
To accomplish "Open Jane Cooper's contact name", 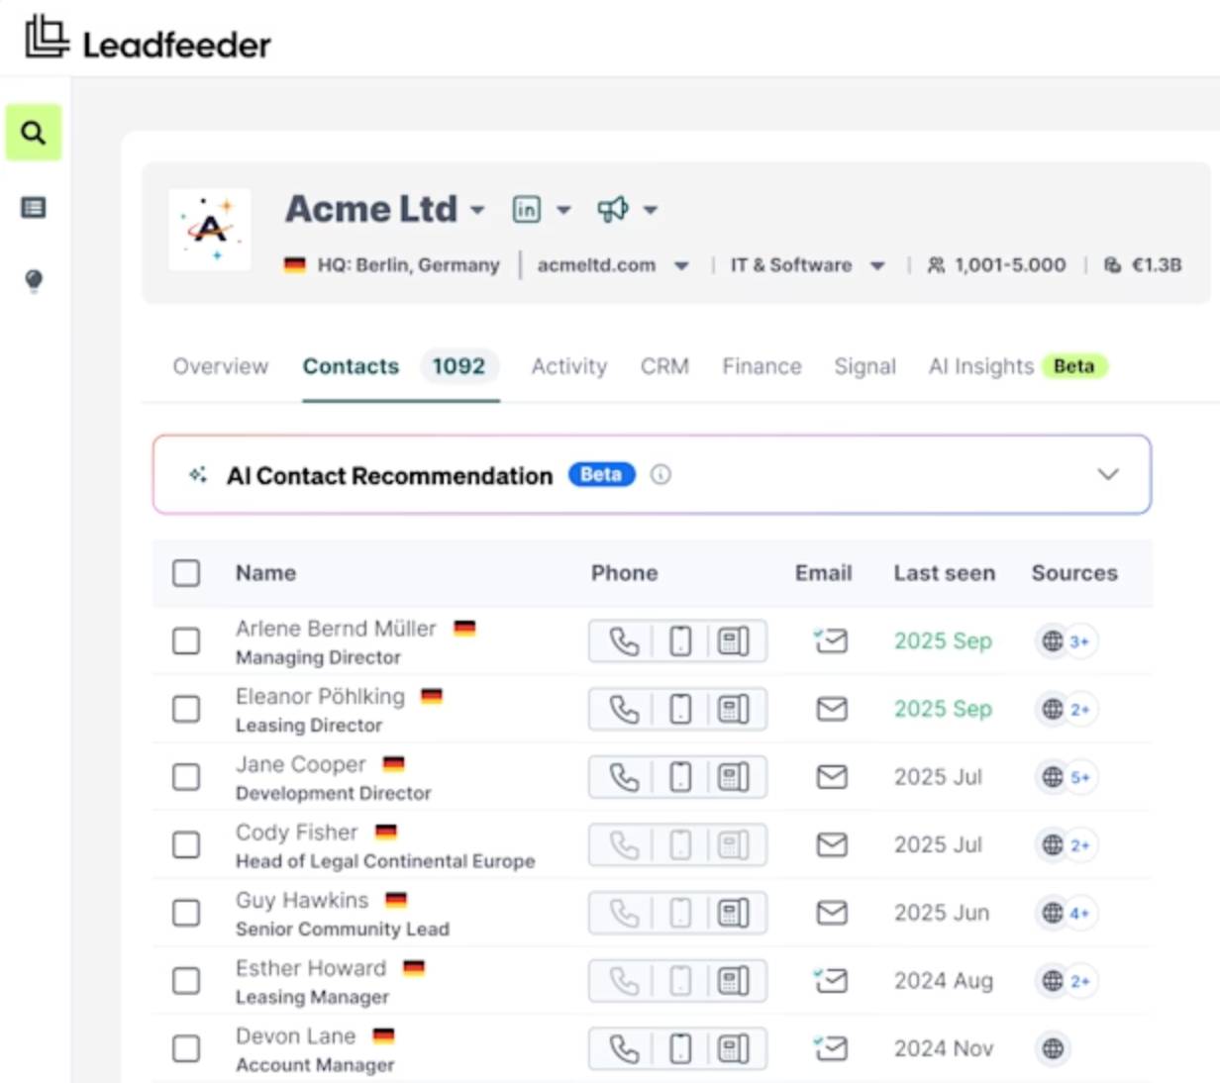I will click(301, 764).
